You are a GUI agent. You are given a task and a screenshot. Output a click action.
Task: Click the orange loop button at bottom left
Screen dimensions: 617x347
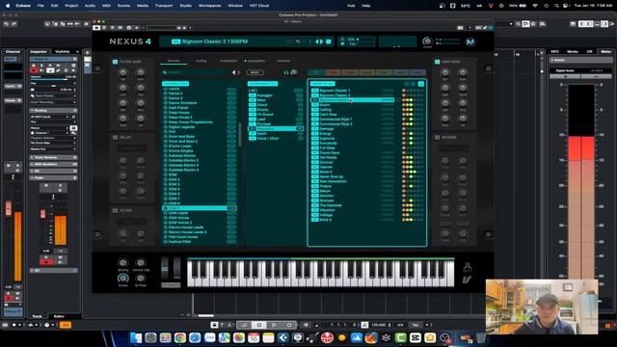coord(65,325)
